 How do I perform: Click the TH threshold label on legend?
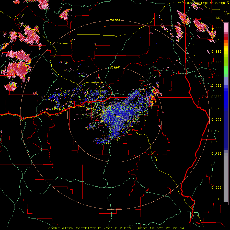click(220, 199)
